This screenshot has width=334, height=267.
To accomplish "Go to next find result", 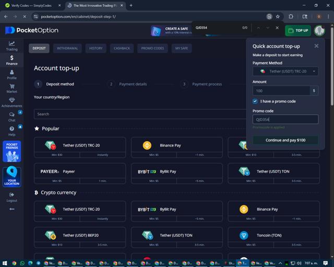I will 268,28.
